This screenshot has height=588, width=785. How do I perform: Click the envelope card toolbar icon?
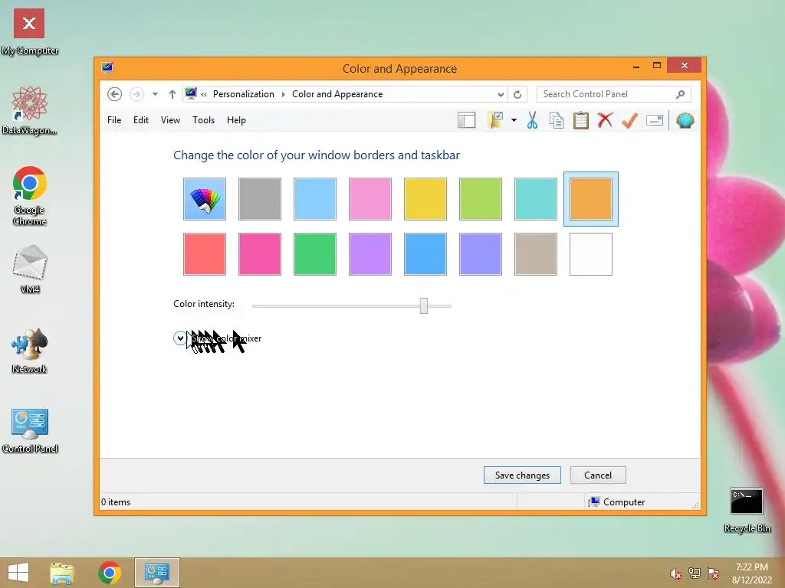(x=655, y=120)
